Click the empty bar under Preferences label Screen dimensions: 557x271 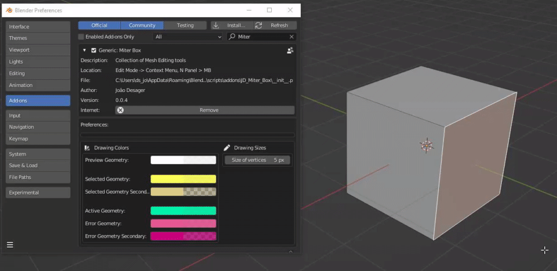coord(188,135)
